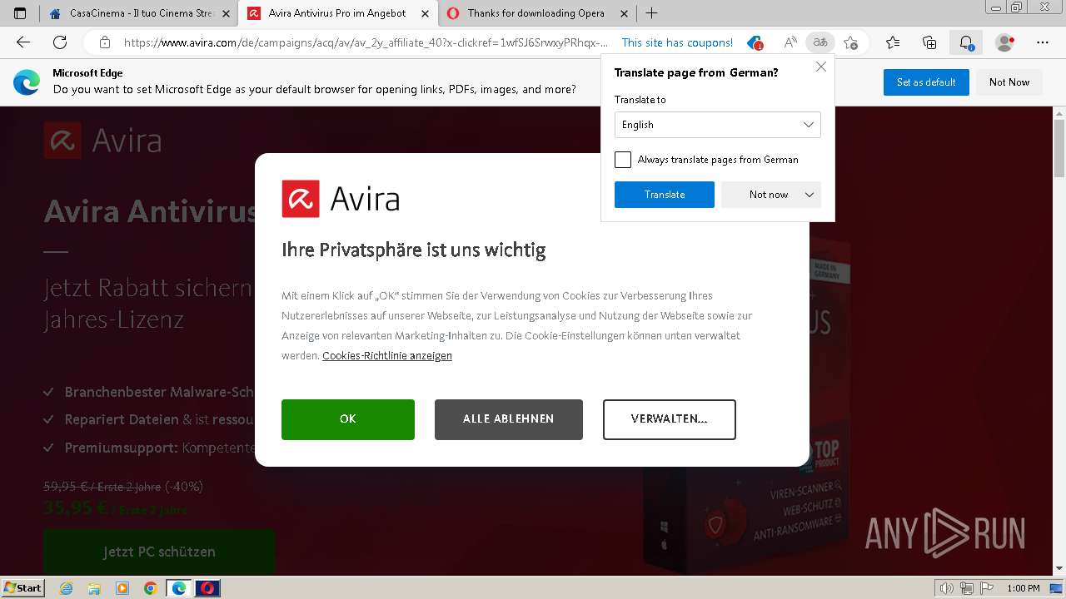The width and height of the screenshot is (1066, 599).
Task: Close the Avira Antivirus tab
Action: (x=426, y=13)
